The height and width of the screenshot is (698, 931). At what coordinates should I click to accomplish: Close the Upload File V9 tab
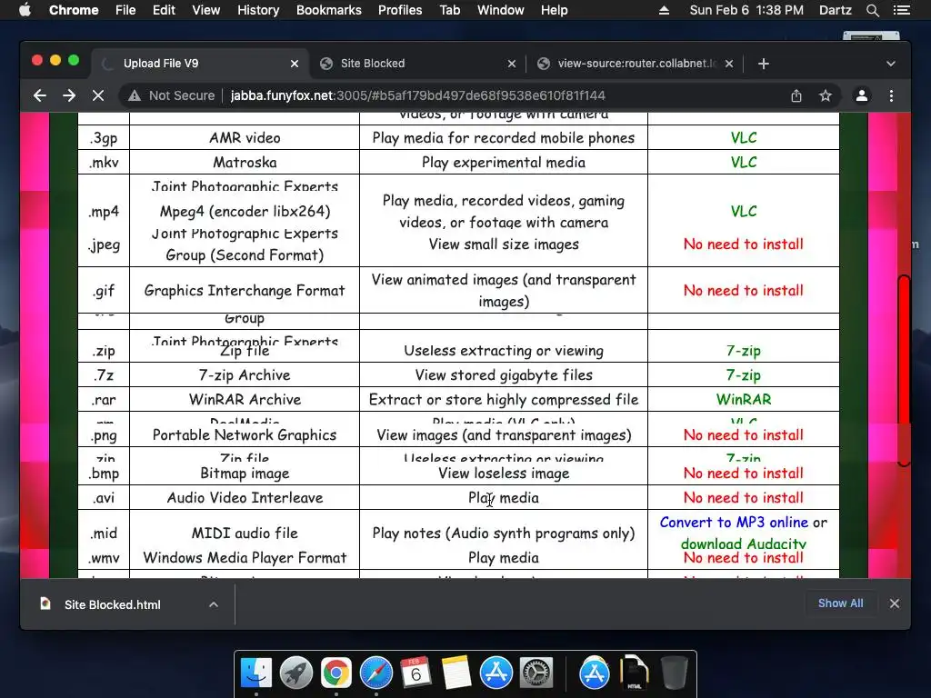(x=295, y=64)
